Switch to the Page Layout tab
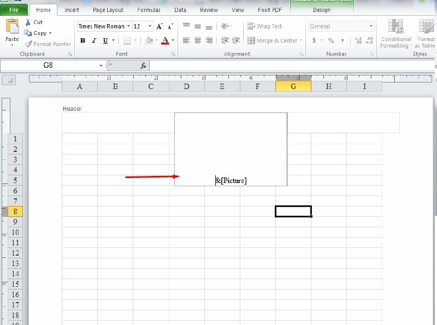 [x=109, y=10]
